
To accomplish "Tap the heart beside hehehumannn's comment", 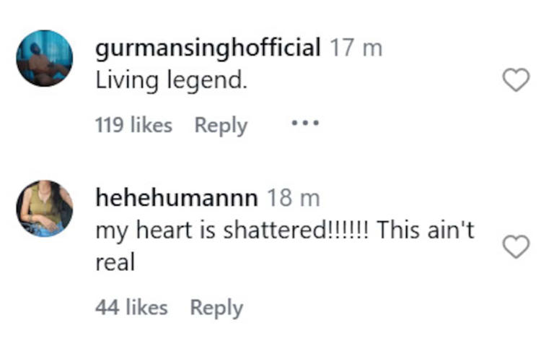I will click(x=515, y=248).
